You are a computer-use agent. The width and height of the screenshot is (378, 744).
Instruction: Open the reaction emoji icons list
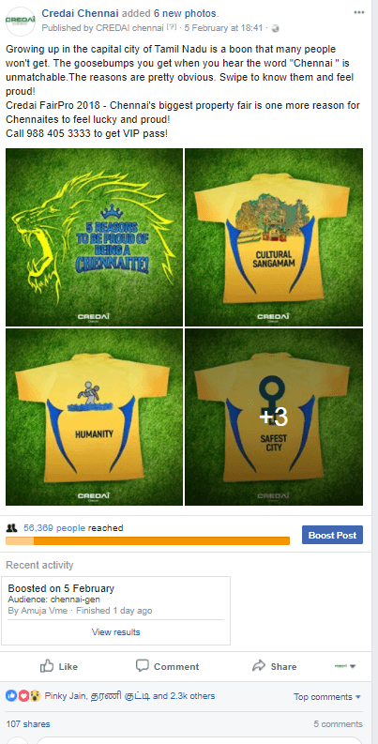(x=23, y=696)
